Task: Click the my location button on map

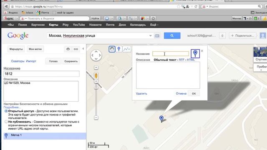Action: (96, 67)
